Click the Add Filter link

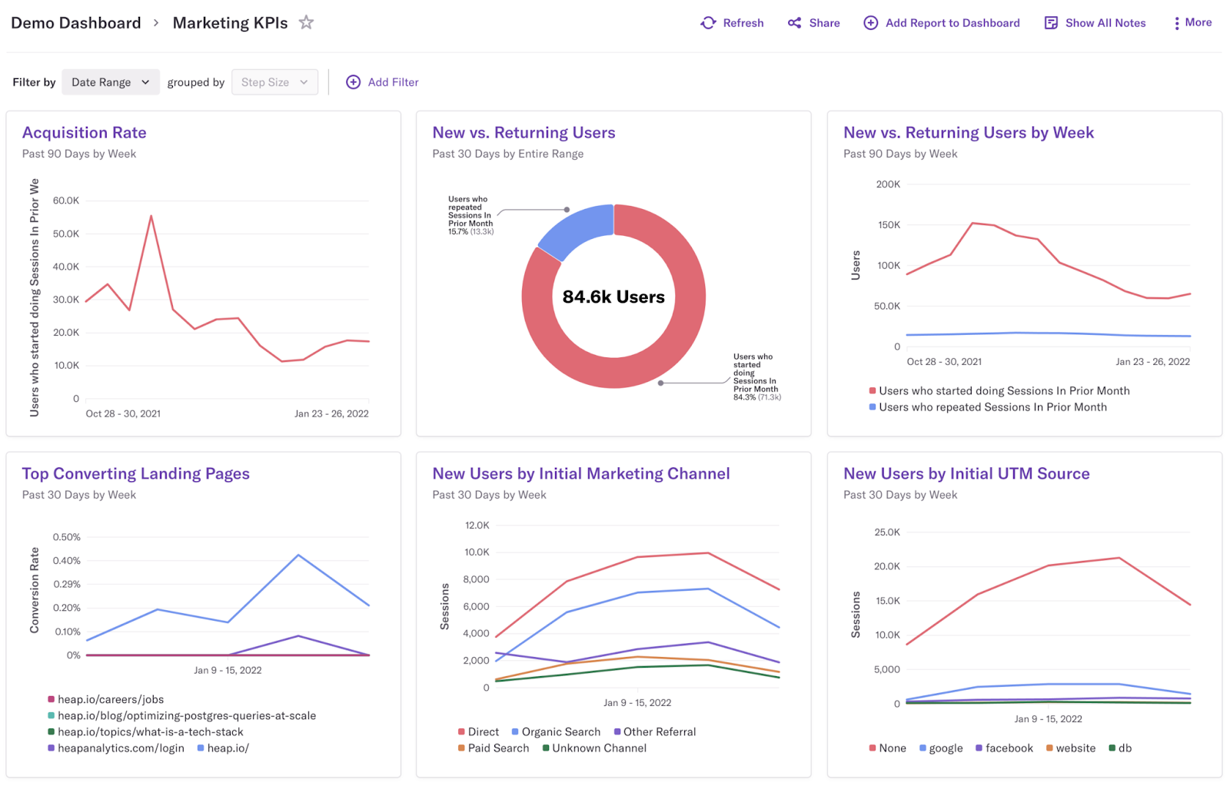click(393, 81)
